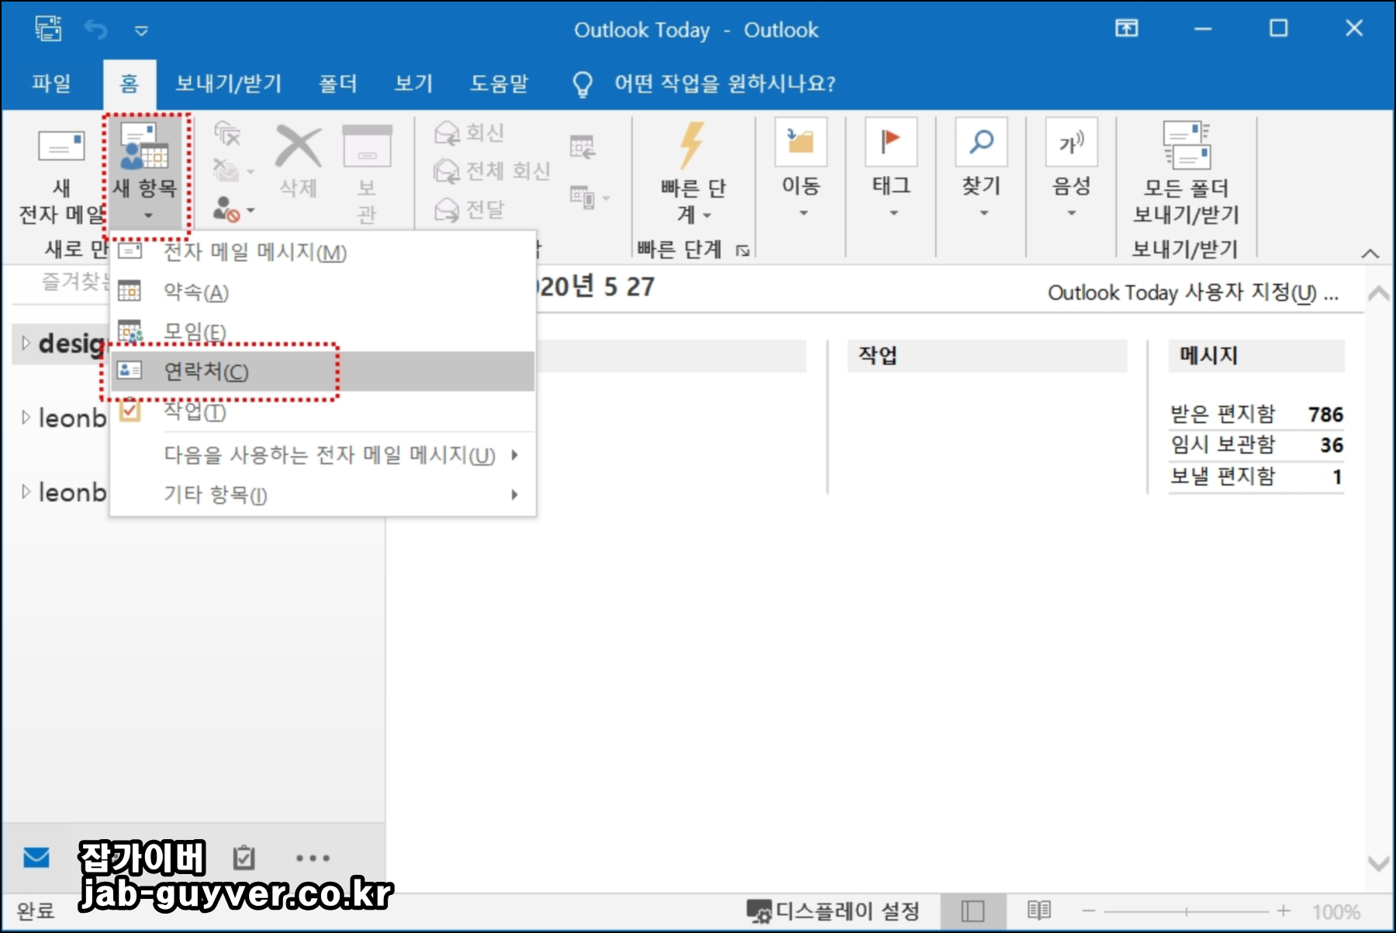Click the New Email (새 전자 메일) icon

(61, 147)
